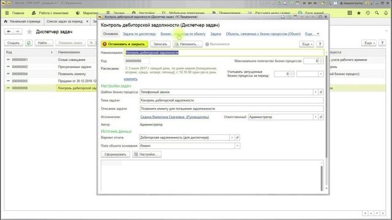Open link icon for Вариант отчета field
This screenshot has height=220, width=392.
(x=238, y=137)
